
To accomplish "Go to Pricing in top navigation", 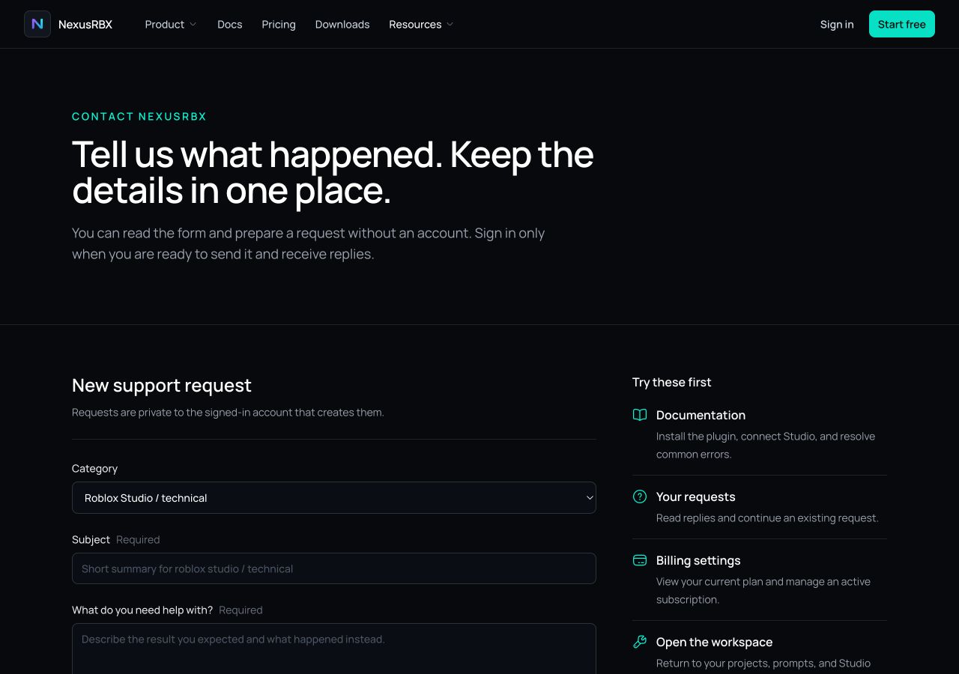I will click(279, 24).
